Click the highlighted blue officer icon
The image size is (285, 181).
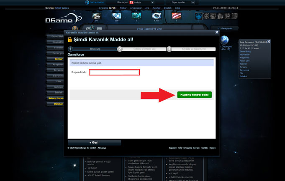coord(198,16)
